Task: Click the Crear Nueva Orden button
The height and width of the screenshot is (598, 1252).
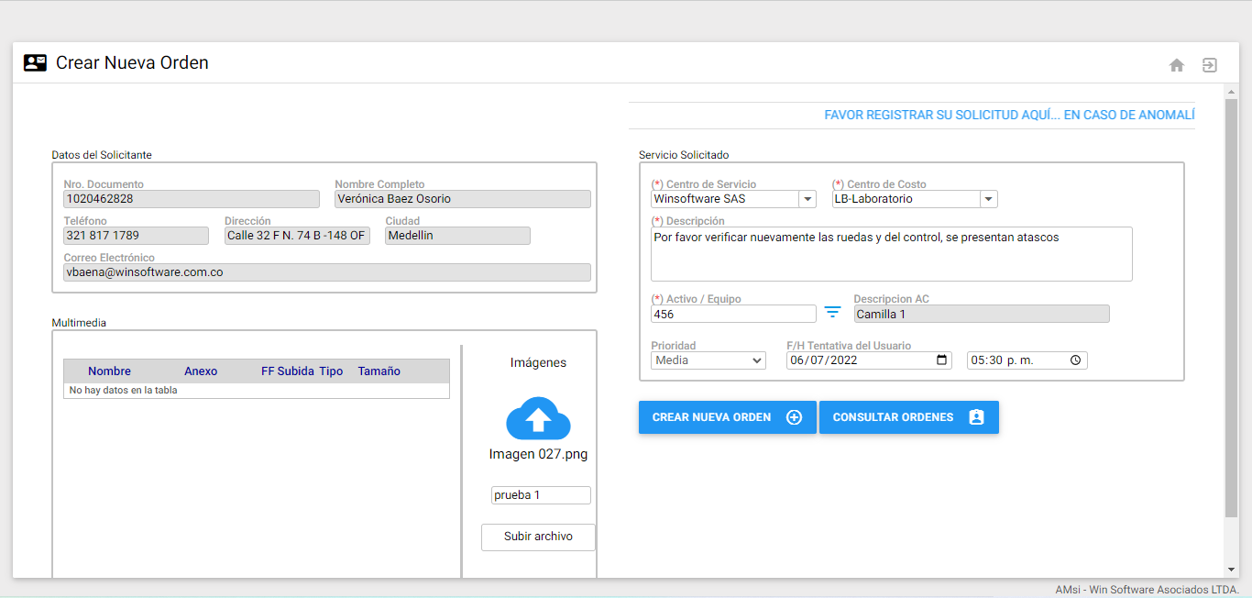Action: pyautogui.click(x=727, y=417)
